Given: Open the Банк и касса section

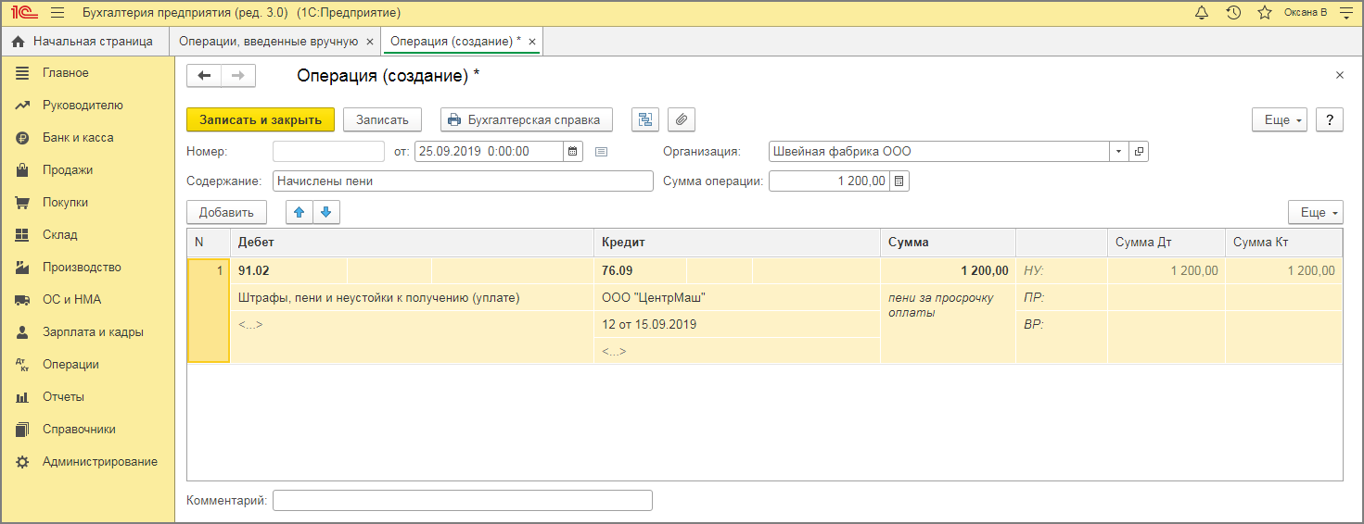Looking at the screenshot, I should [78, 138].
